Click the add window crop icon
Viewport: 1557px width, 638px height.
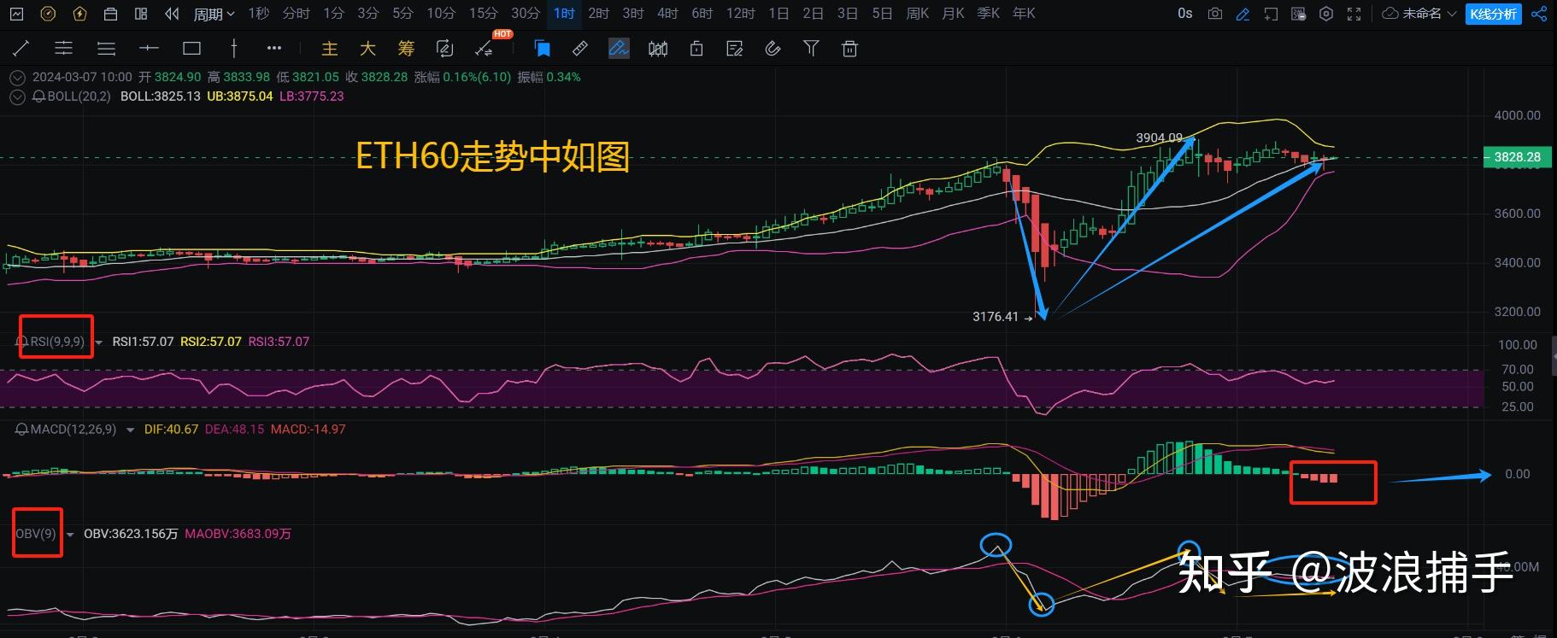point(1271,14)
